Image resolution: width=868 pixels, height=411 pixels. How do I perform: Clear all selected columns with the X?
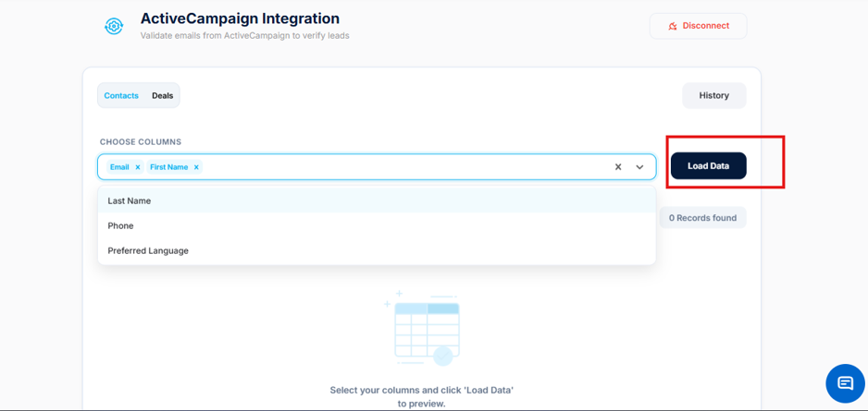(618, 167)
